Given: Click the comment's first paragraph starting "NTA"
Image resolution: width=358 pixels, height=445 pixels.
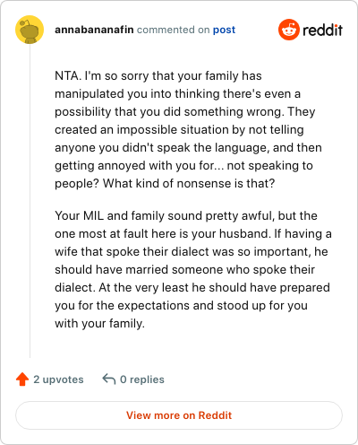Looking at the screenshot, I should tap(188, 129).
